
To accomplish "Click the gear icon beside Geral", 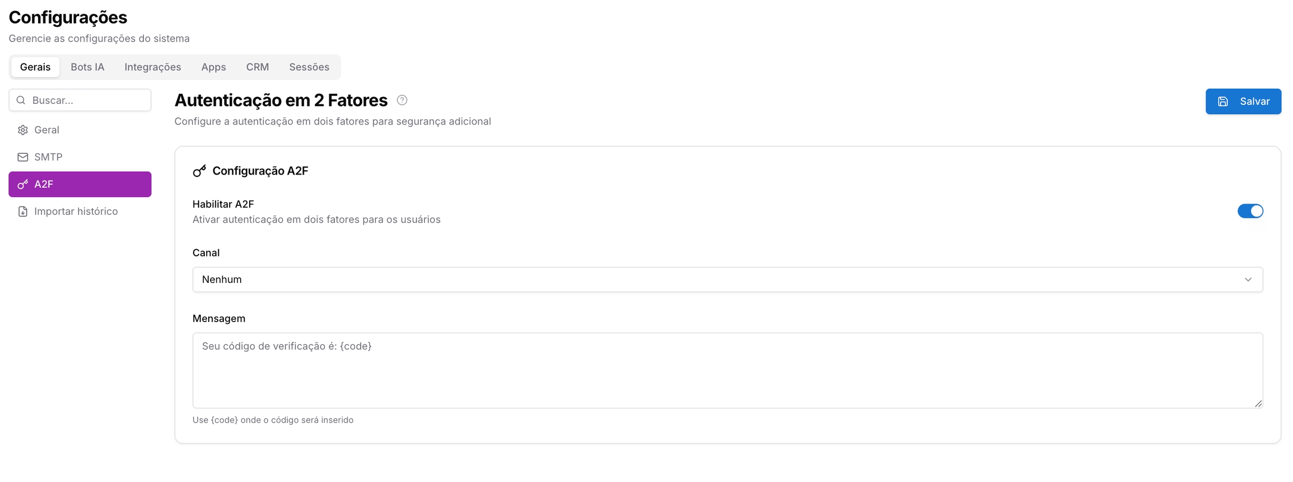I will (22, 130).
